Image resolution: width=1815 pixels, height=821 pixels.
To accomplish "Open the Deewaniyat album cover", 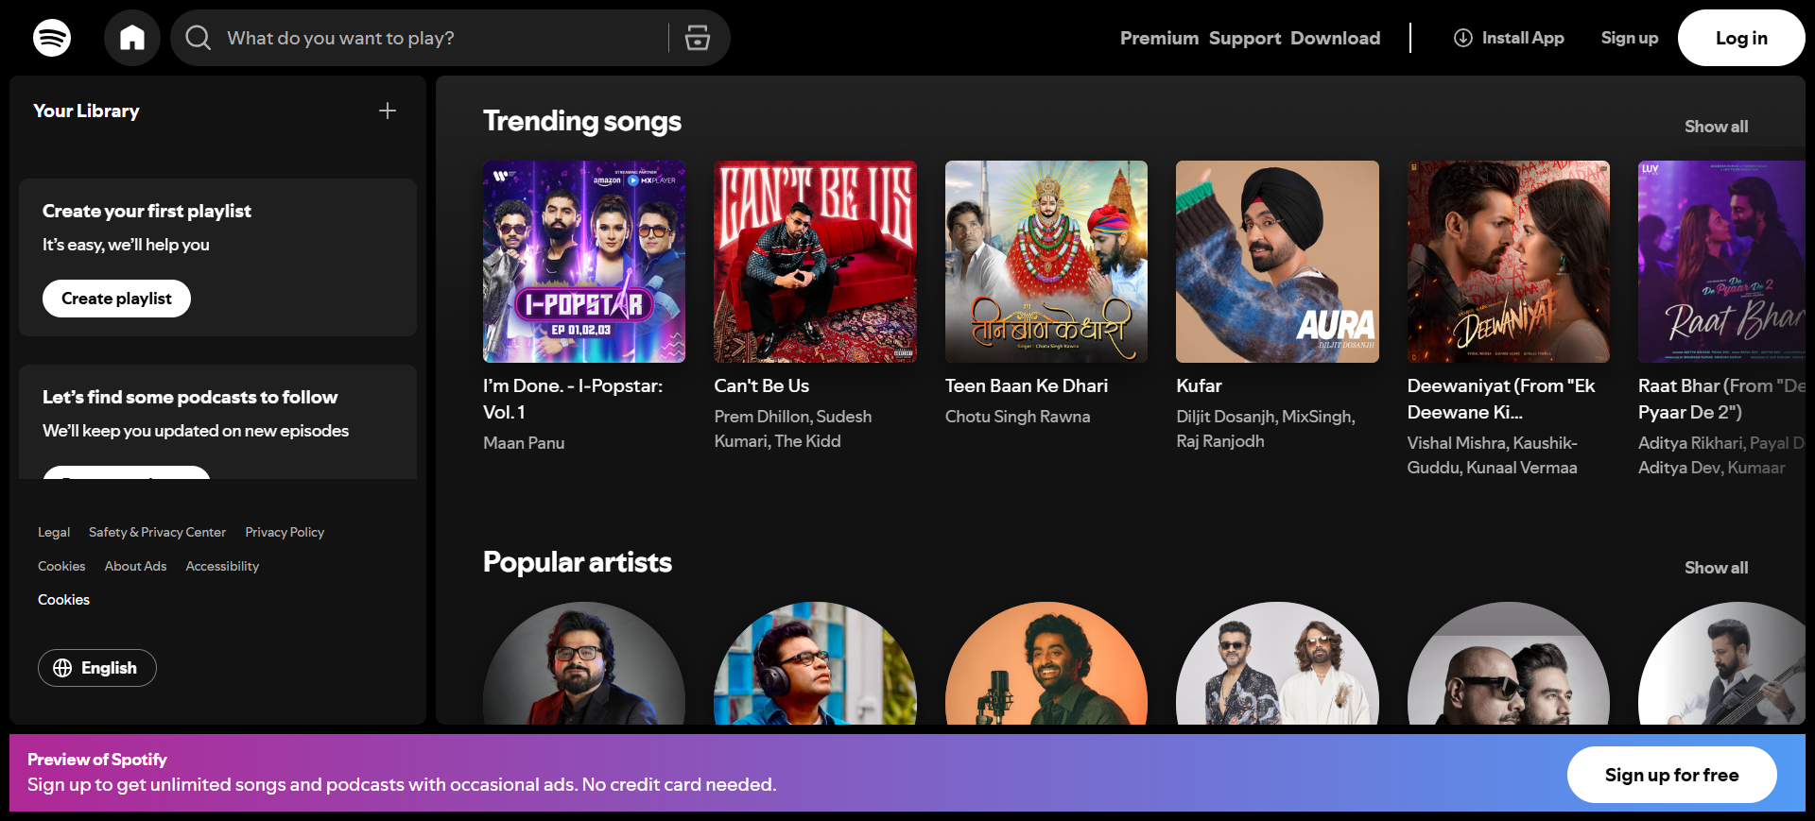I will tap(1509, 262).
